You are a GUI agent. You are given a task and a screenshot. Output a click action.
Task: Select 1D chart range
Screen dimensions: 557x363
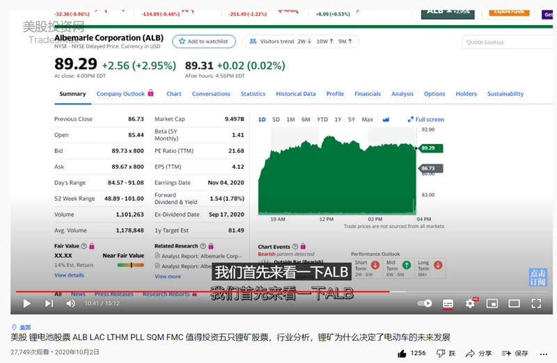click(262, 120)
